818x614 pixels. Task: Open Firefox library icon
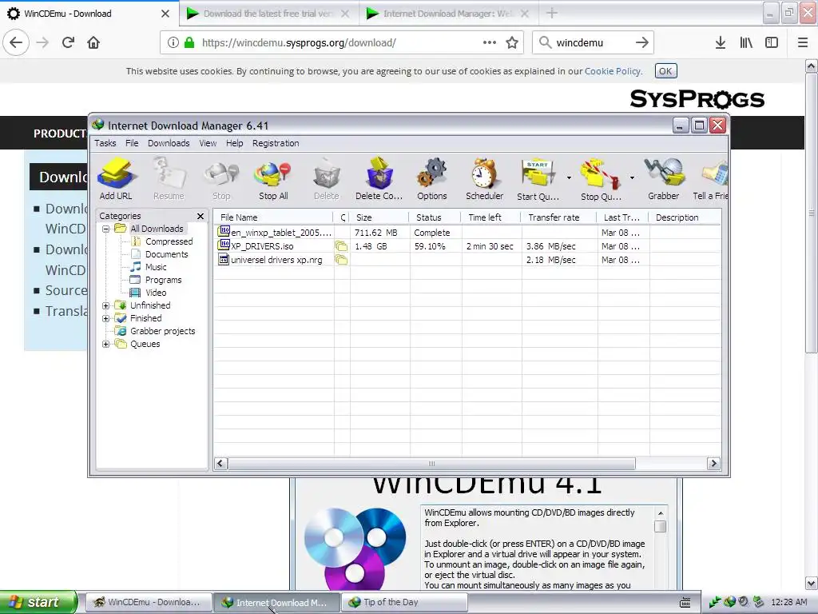coord(746,43)
